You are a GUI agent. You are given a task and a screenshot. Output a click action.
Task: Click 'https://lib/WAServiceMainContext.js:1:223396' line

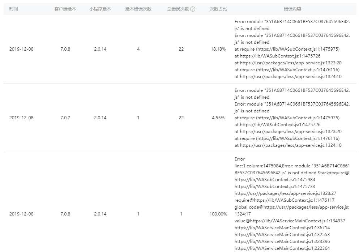(x=282, y=241)
